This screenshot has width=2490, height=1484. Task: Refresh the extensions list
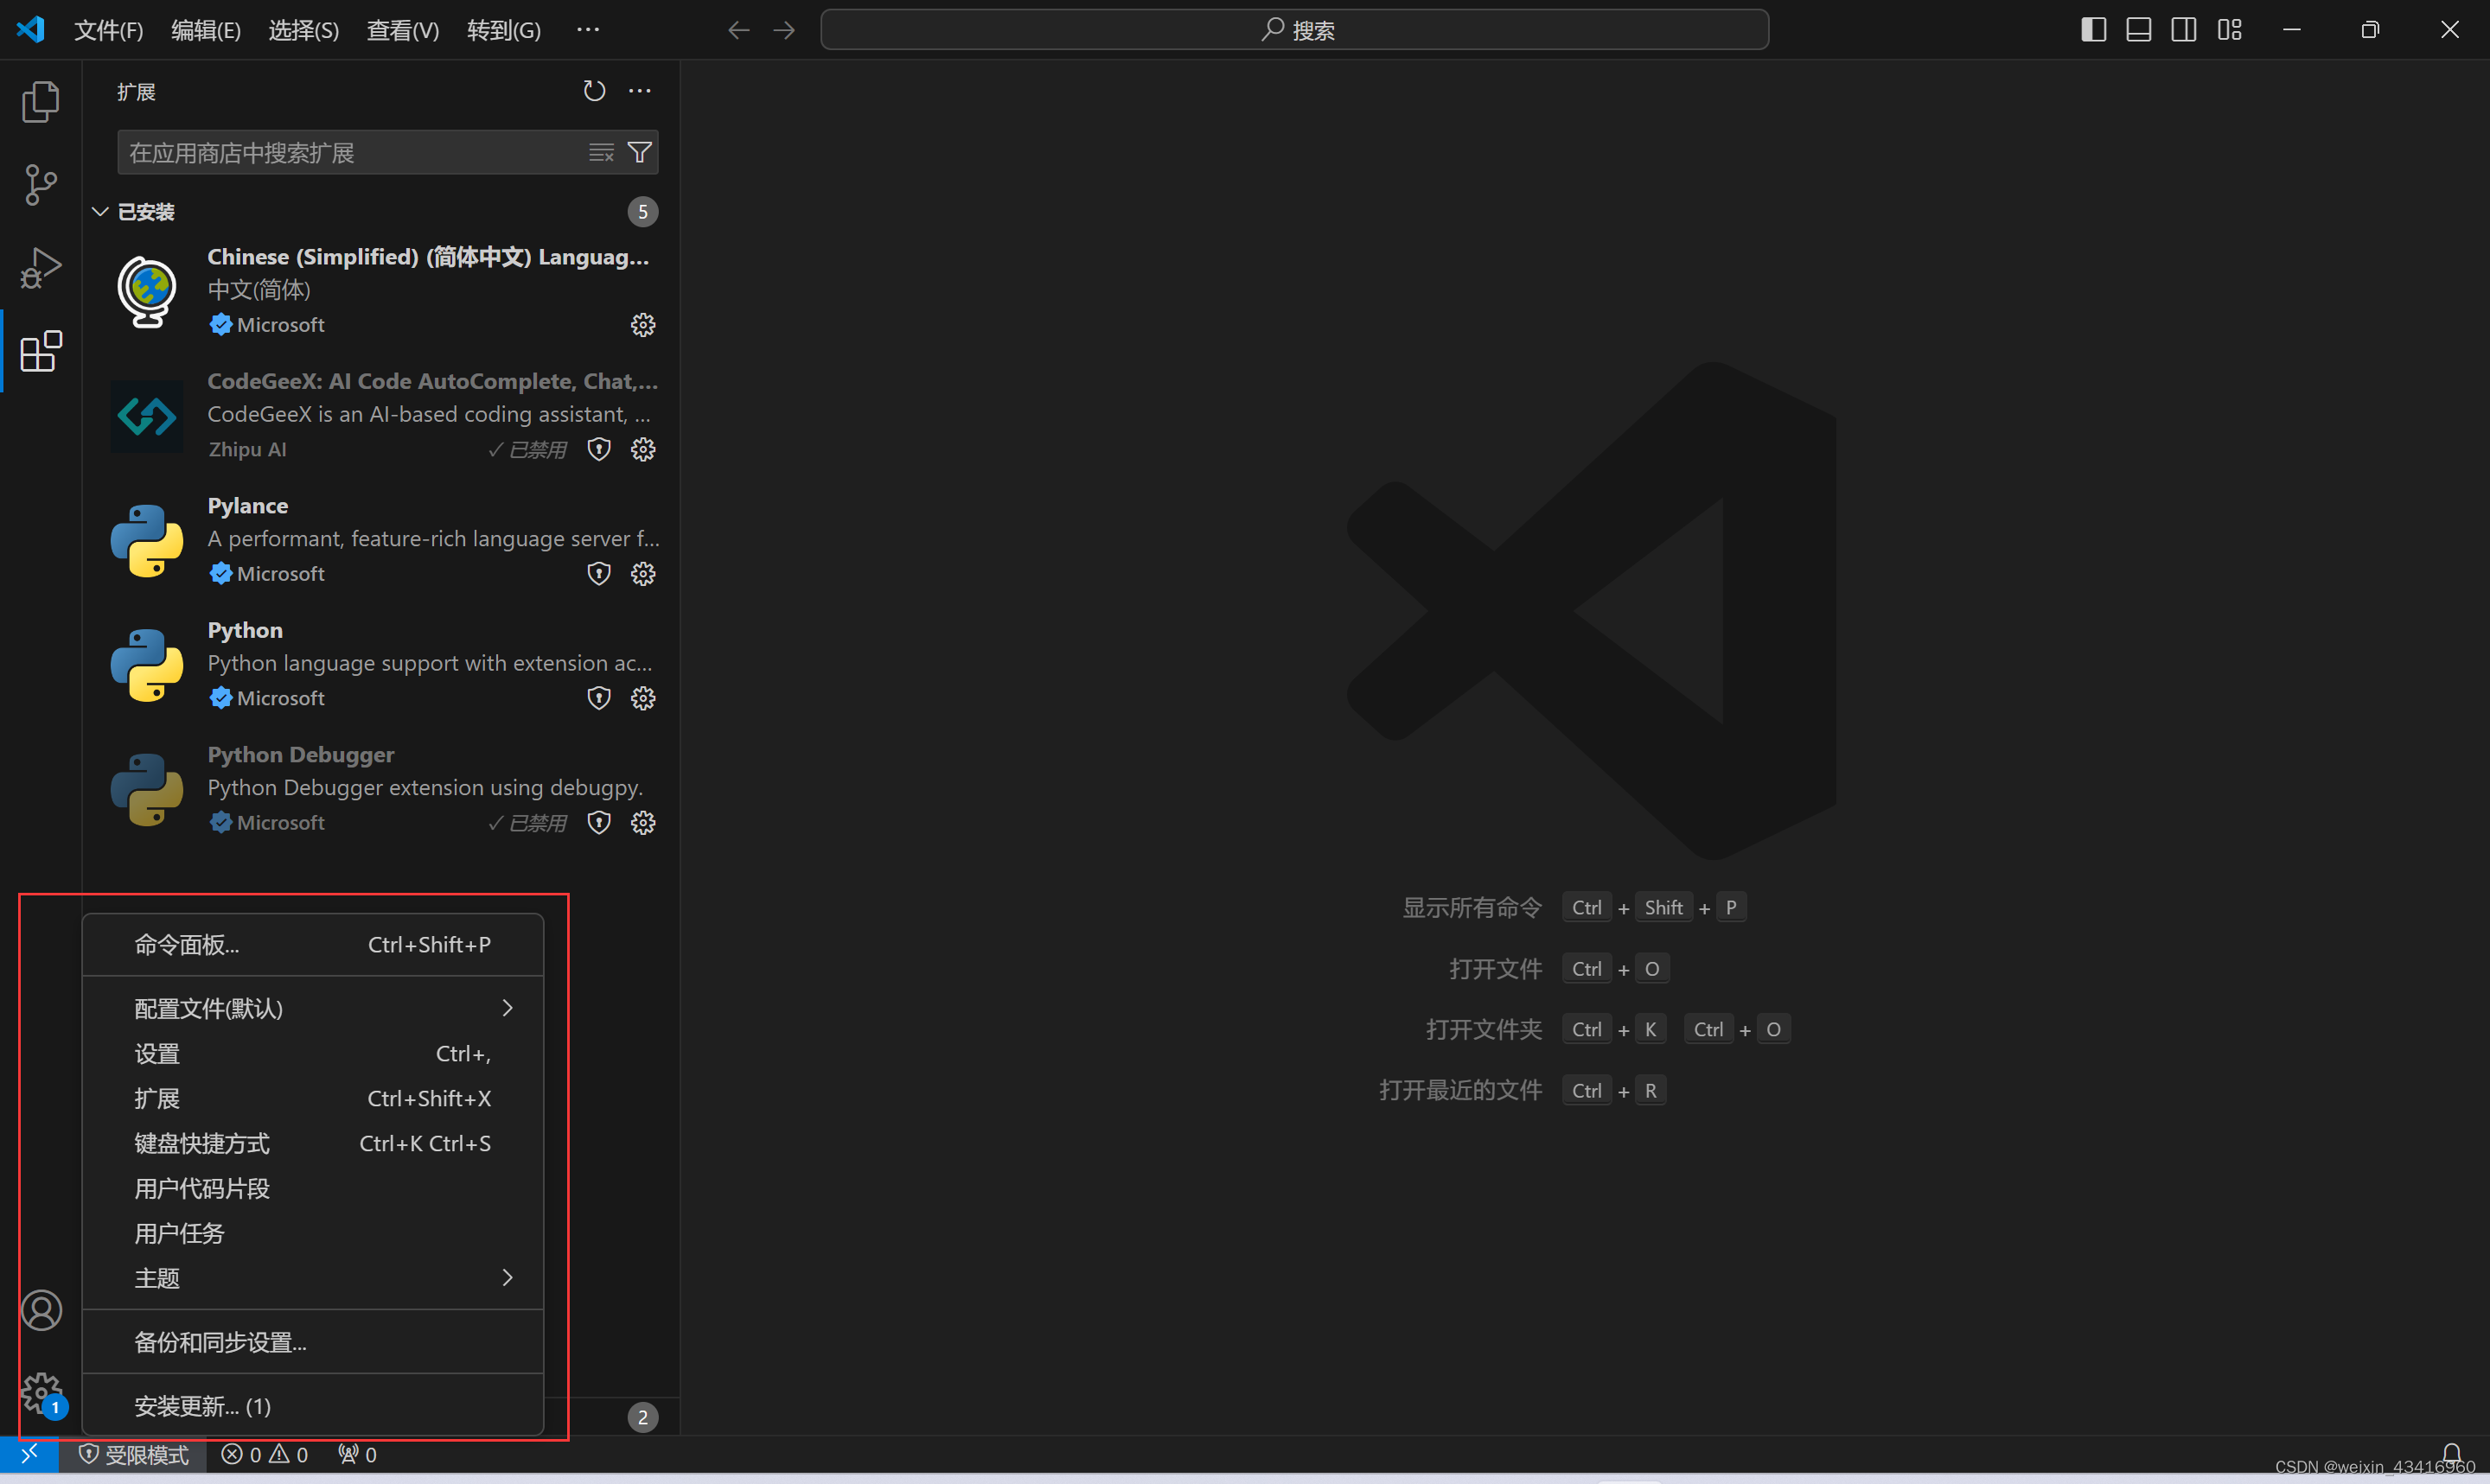click(x=594, y=91)
